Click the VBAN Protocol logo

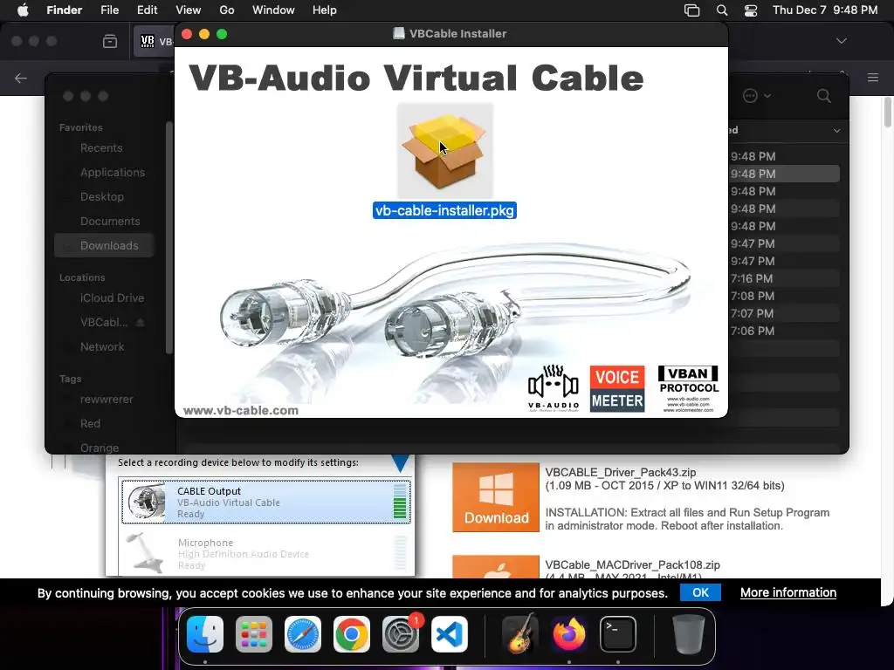[x=688, y=388]
